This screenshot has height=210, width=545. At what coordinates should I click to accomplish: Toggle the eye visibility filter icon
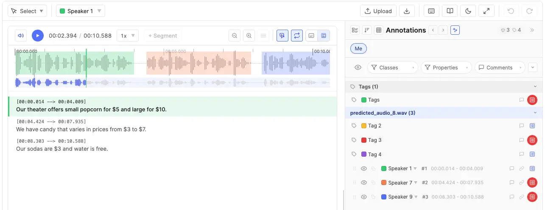click(x=358, y=67)
